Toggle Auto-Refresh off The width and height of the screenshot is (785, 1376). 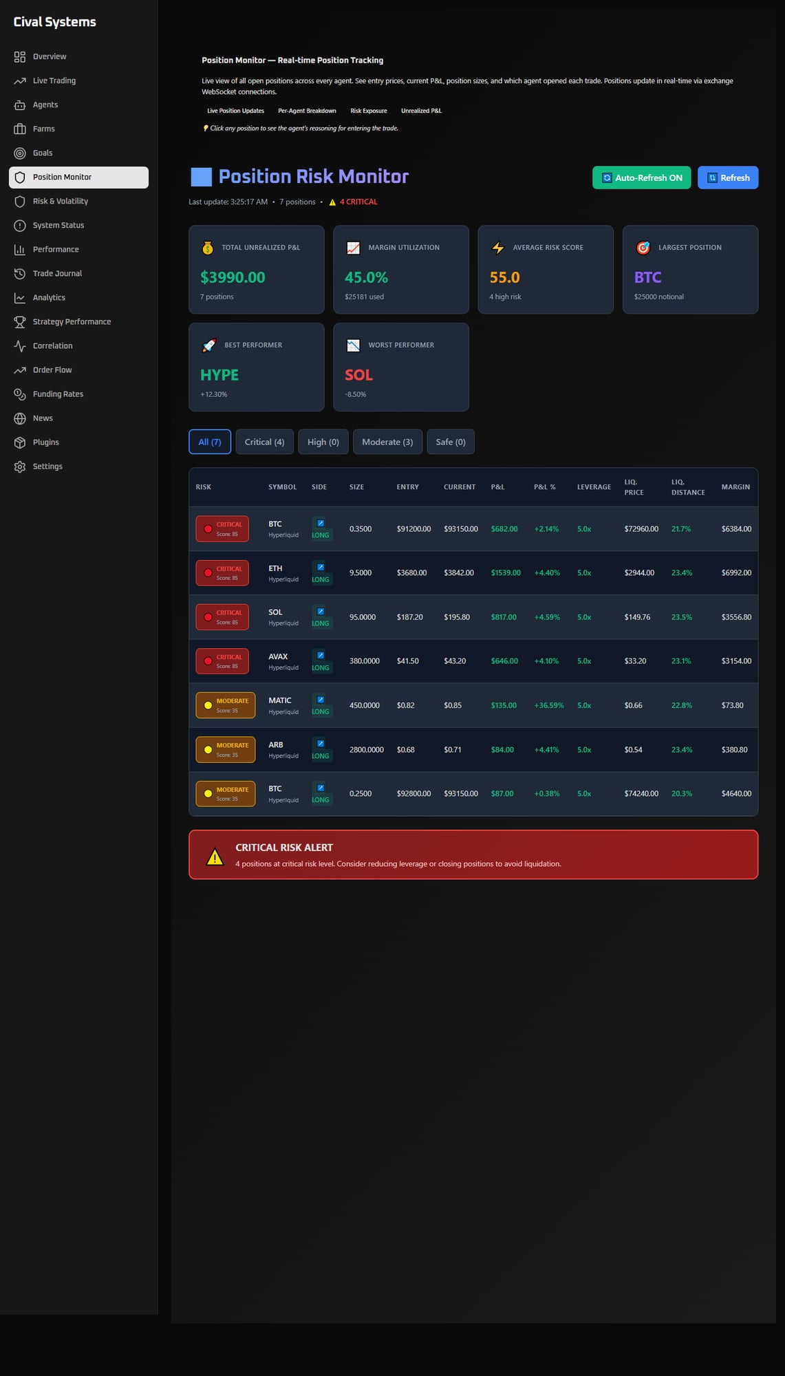[641, 178]
